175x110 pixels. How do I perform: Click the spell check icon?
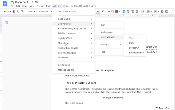(x=18, y=12)
